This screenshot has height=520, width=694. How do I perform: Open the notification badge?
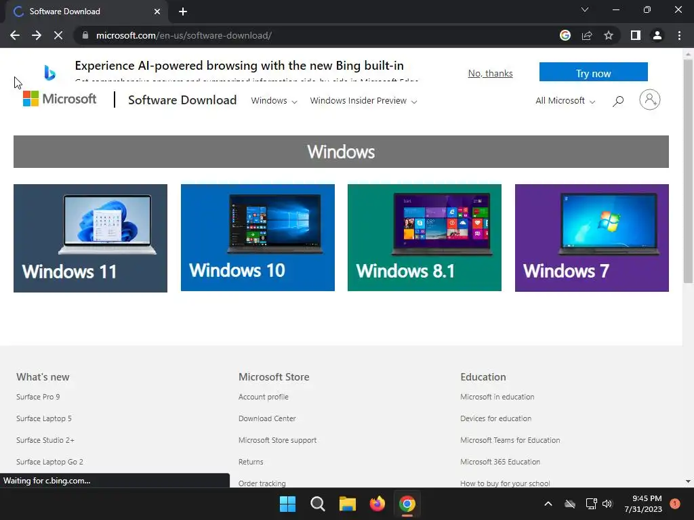pos(675,504)
